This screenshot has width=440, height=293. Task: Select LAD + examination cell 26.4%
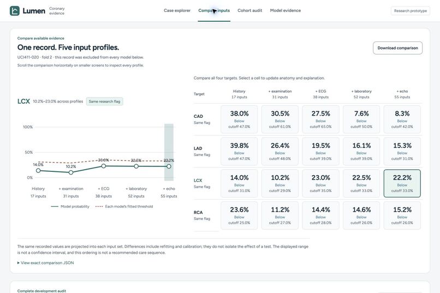click(x=280, y=151)
